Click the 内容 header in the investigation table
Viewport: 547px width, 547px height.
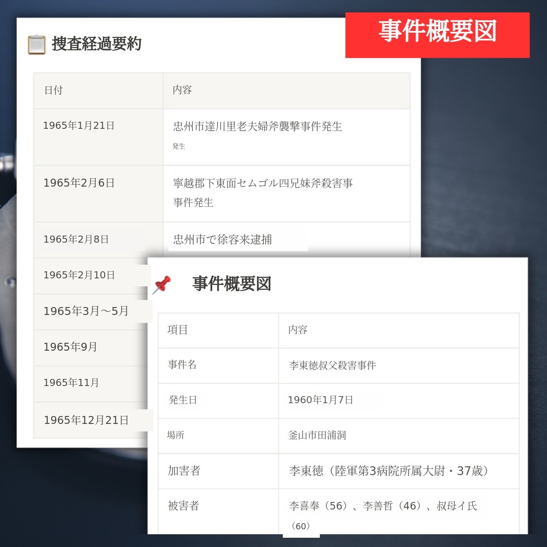[x=182, y=90]
